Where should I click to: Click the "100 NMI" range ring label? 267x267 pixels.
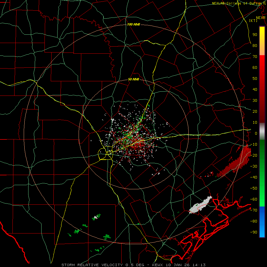[133, 24]
